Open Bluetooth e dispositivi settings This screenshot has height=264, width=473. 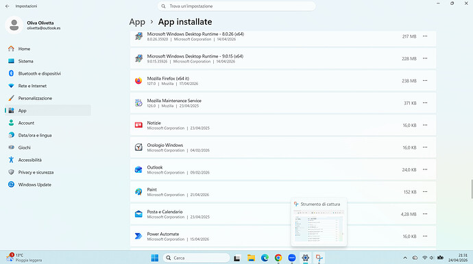point(48,73)
